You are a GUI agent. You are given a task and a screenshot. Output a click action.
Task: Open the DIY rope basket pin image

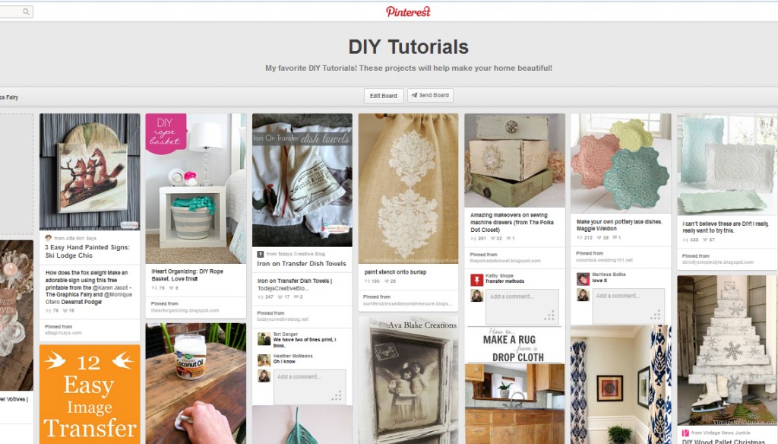click(196, 189)
